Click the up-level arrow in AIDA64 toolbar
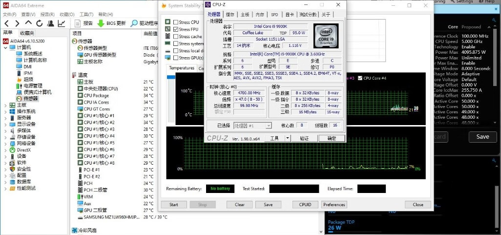 (x=28, y=23)
